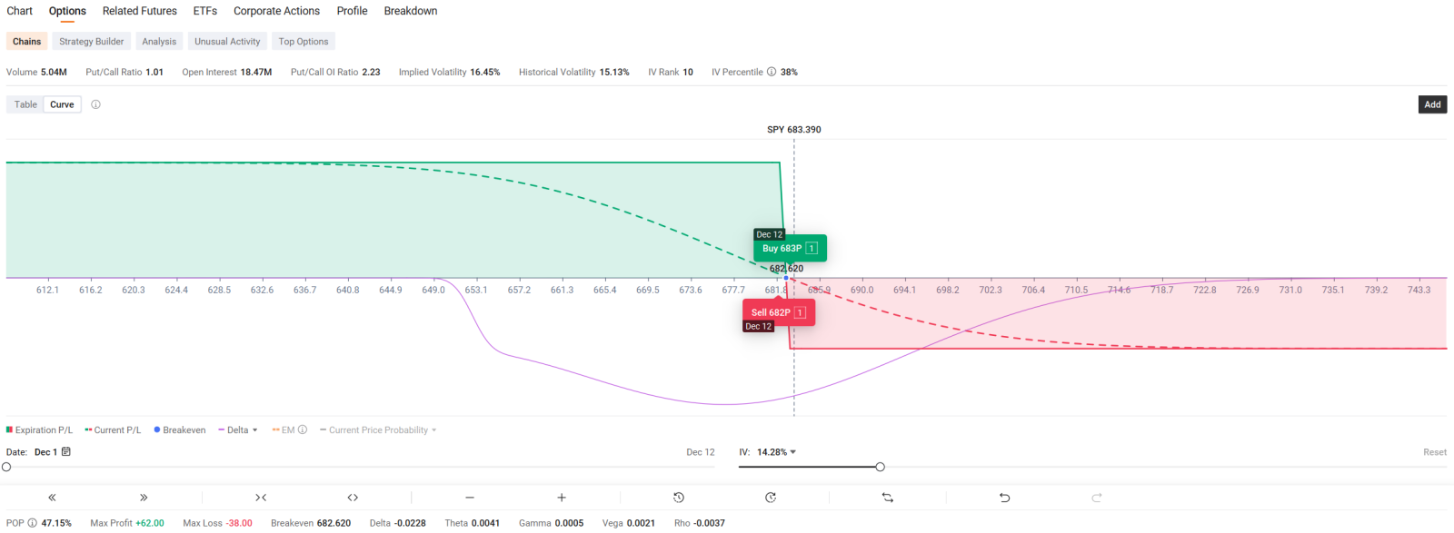The image size is (1454, 533).
Task: Click the Dec 12 end-of-slider label
Action: pyautogui.click(x=701, y=452)
